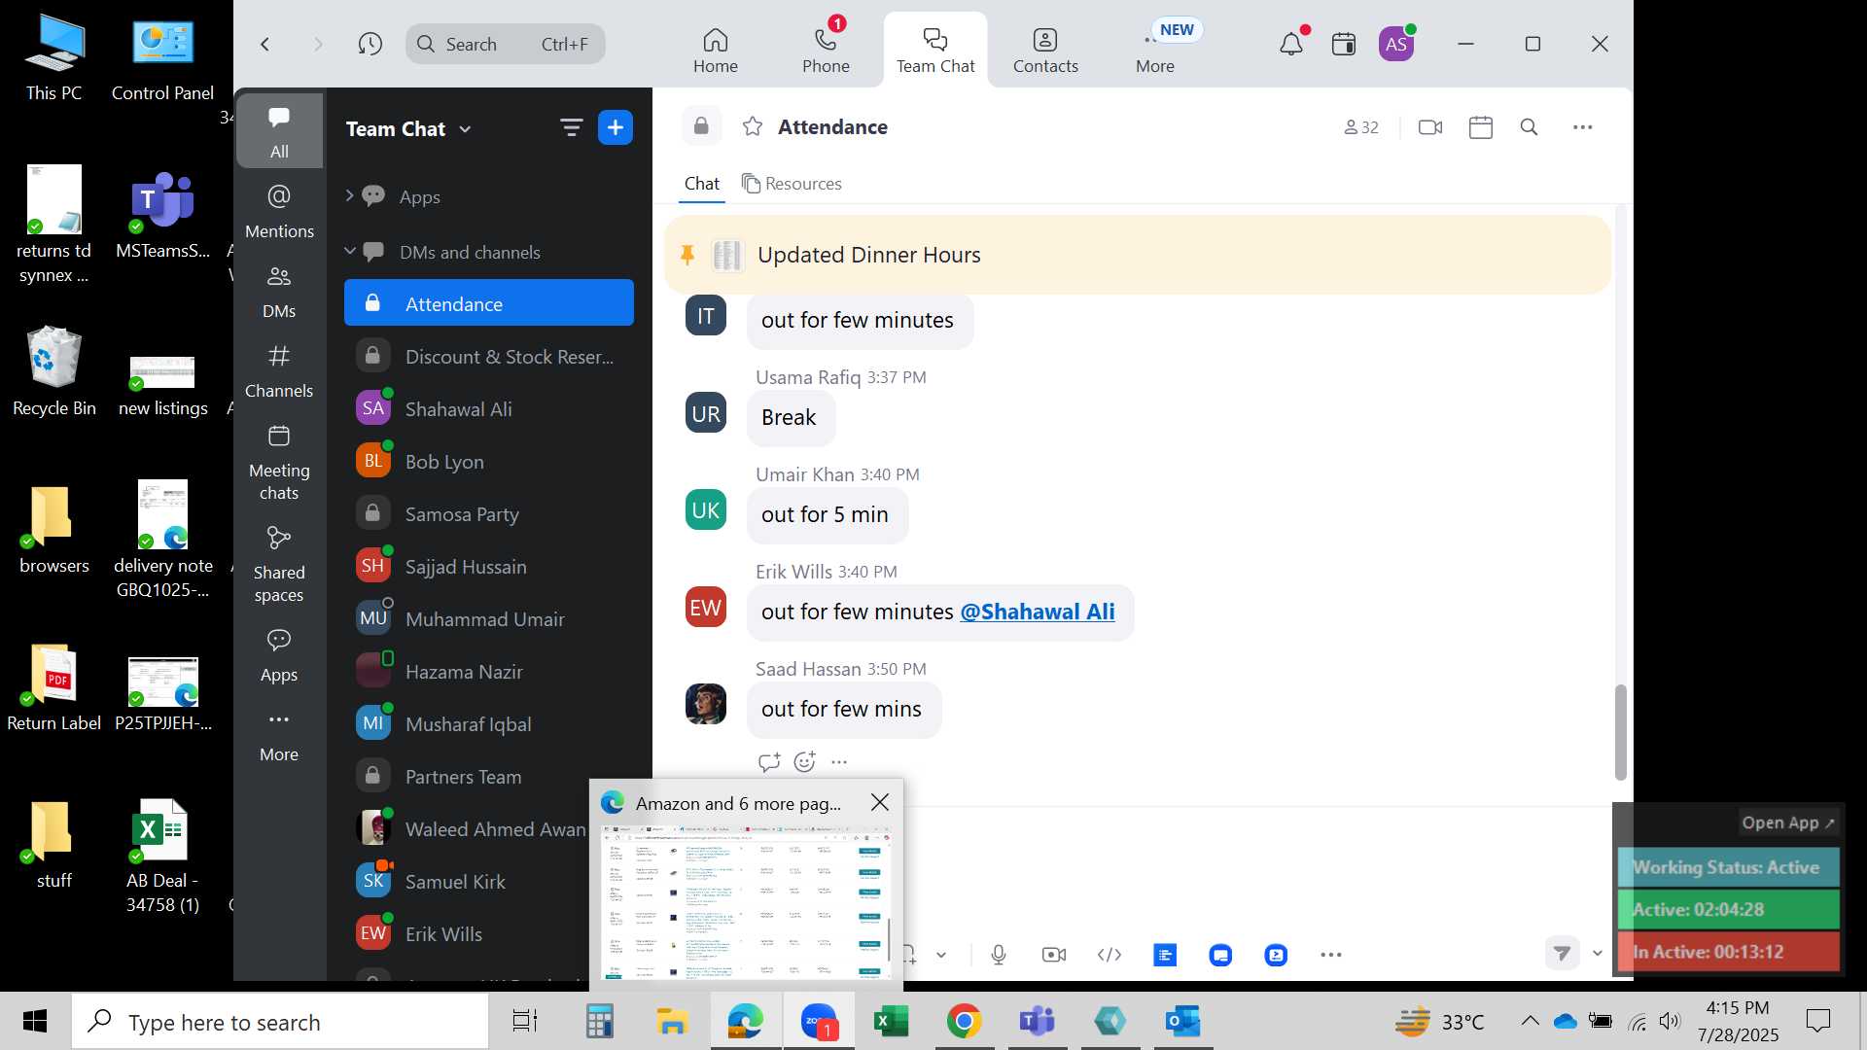
Task: Collapse the DMs and channels section
Action: coord(349,251)
